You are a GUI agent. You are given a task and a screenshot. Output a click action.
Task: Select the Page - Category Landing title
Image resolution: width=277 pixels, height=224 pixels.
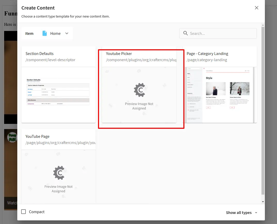coord(207,54)
